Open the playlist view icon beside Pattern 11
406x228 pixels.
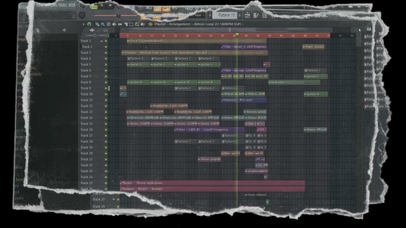pyautogui.click(x=247, y=15)
